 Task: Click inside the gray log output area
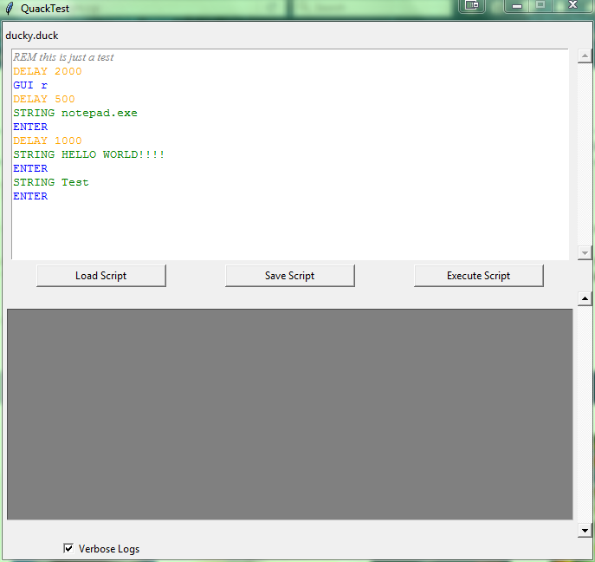(x=289, y=415)
